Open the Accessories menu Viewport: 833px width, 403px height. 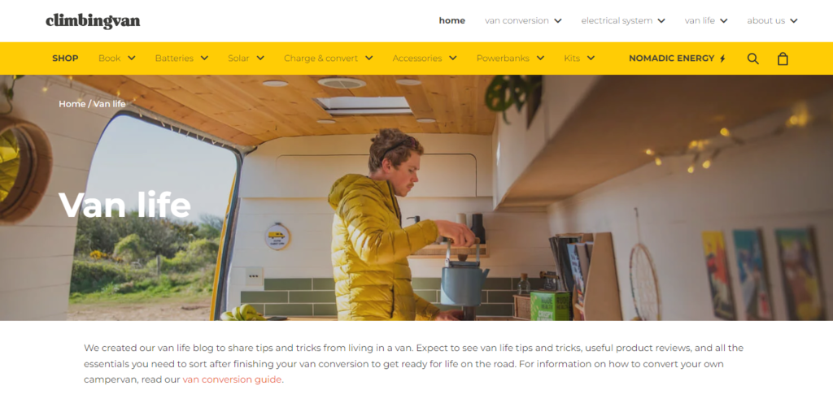425,58
